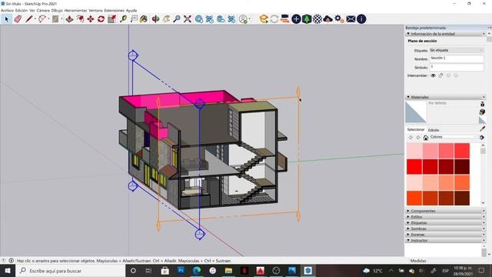Open the Archivo menu
Viewport: 492px width, 277px height.
7,10
